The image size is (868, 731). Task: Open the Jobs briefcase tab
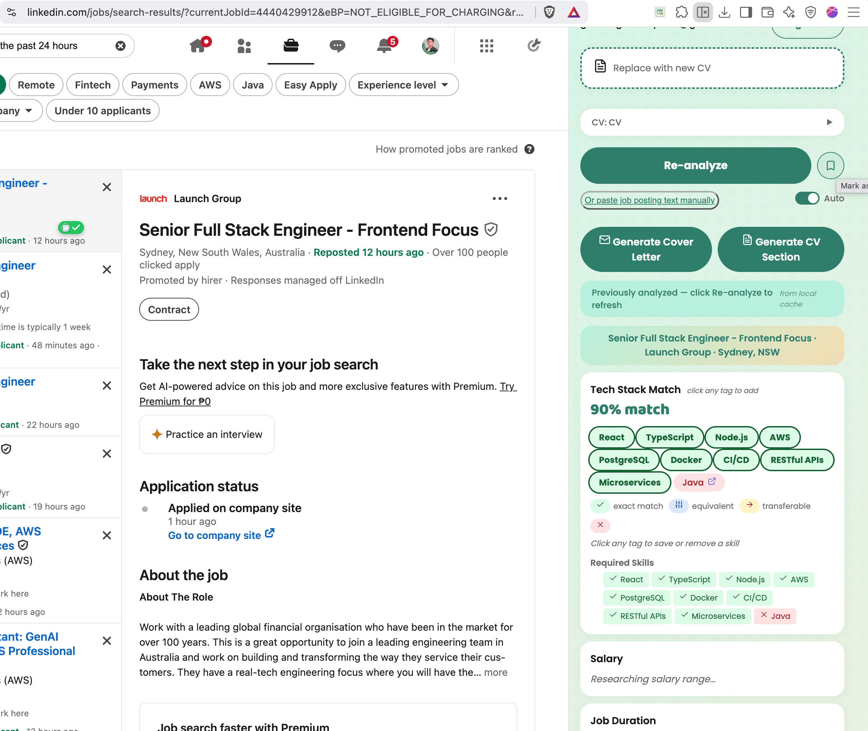[291, 46]
